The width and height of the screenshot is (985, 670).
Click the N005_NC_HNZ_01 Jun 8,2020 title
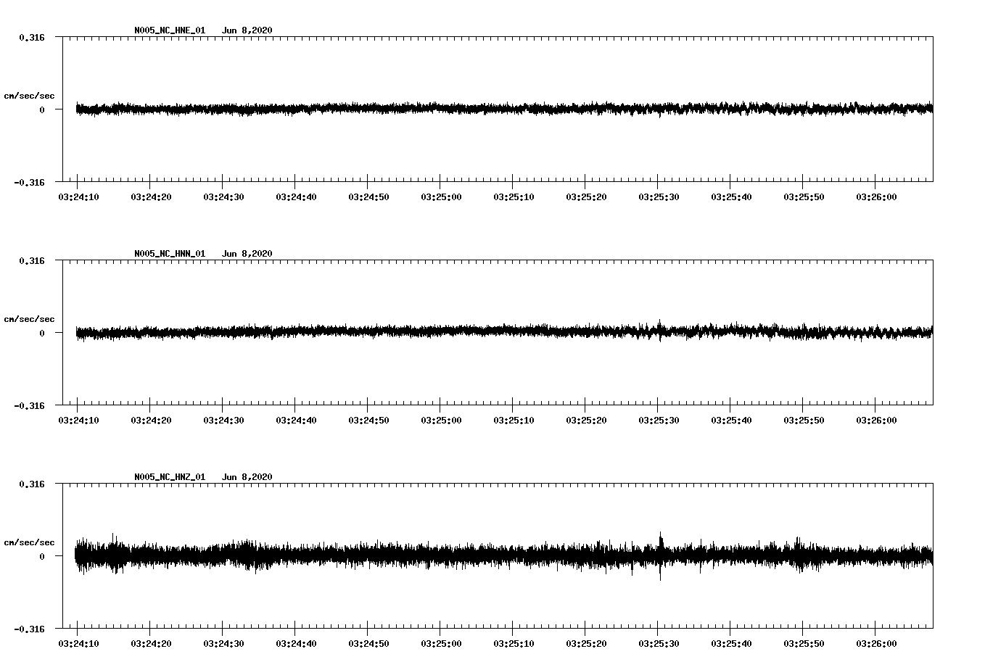click(203, 477)
